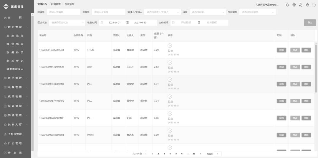Click the 袋编号 input field
The height and width of the screenshot is (158, 318).
(x=63, y=12)
